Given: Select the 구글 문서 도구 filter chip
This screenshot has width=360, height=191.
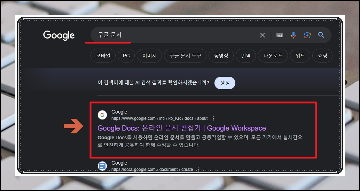Looking at the screenshot, I should [185, 56].
